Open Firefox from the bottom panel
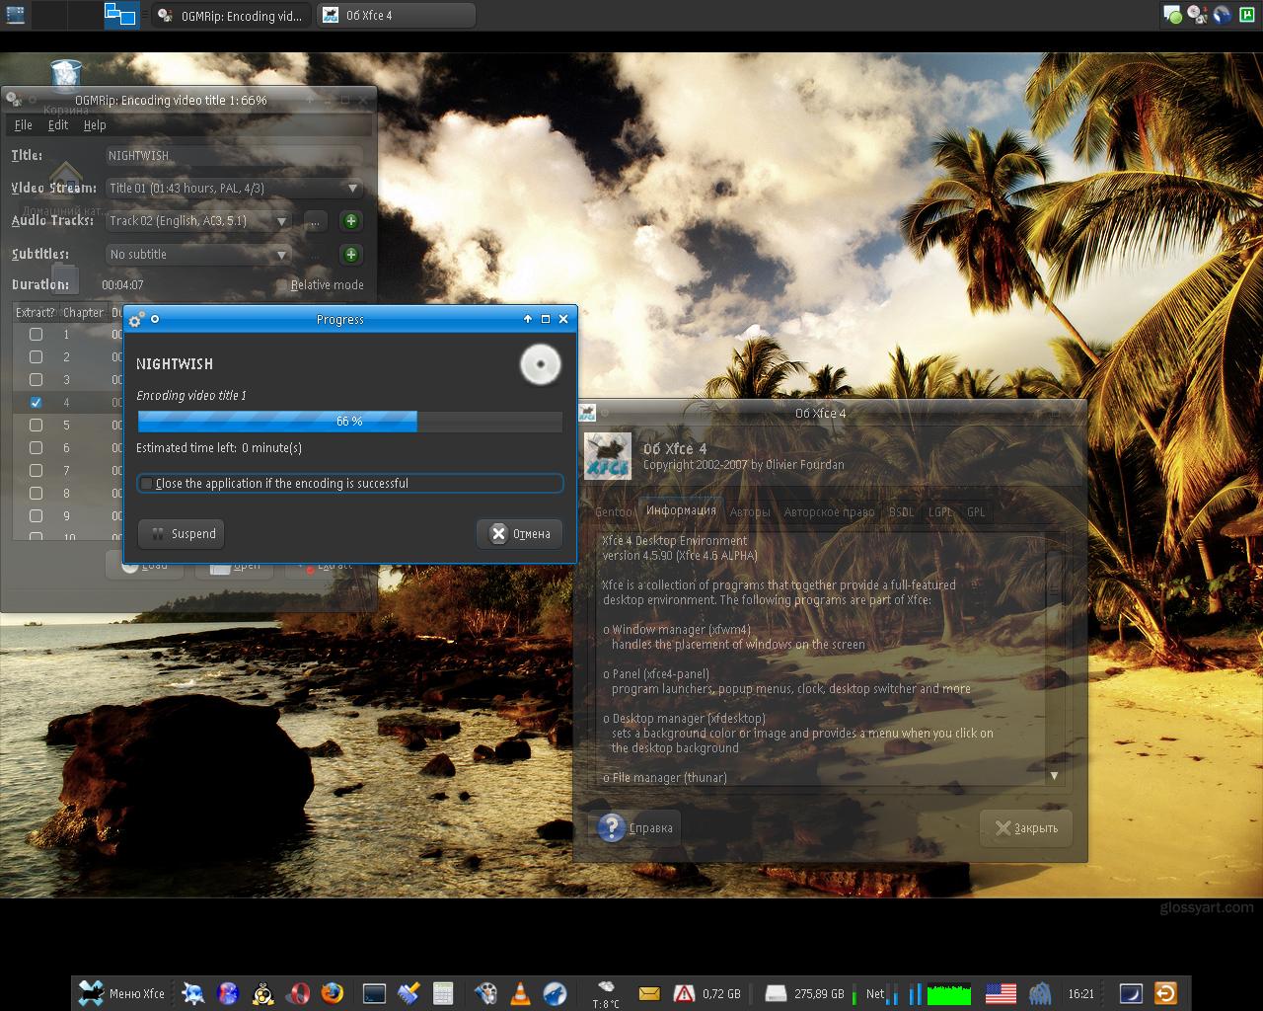The height and width of the screenshot is (1011, 1263). pos(333,993)
